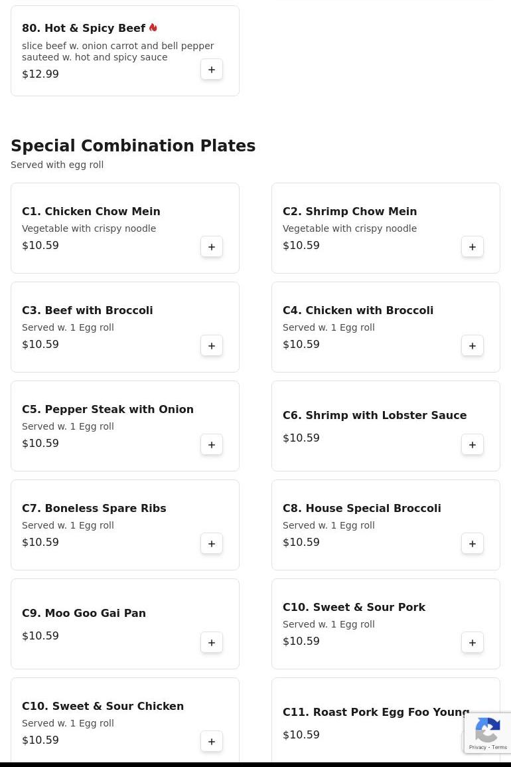Add C1 Chicken Chow Mein to cart
The image size is (511, 767).
[212, 246]
